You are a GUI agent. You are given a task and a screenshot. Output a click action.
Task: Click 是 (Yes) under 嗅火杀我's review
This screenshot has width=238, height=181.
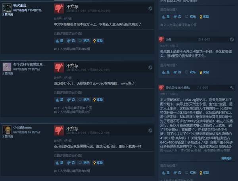(59, 41)
